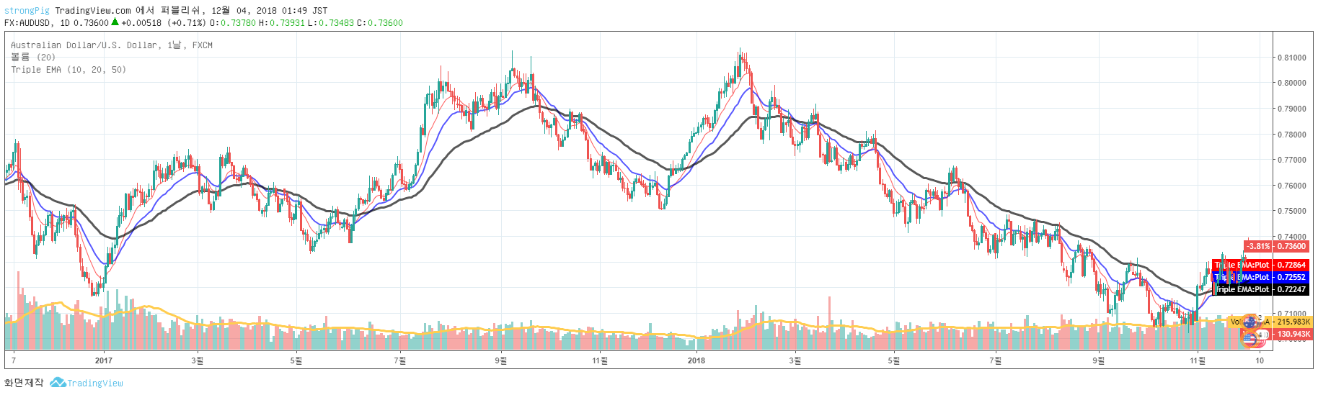Click the 5월 label following 2017
Viewport: 1318px width, 395px height.
point(296,360)
